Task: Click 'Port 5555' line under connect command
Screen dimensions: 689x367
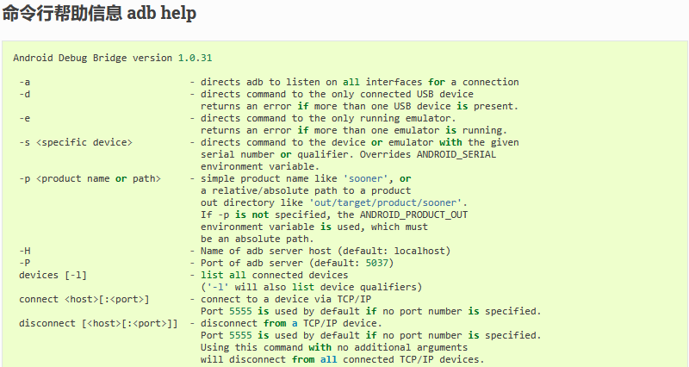Action: coord(371,311)
